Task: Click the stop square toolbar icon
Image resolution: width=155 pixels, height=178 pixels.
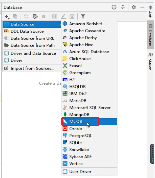Action: click(x=43, y=16)
